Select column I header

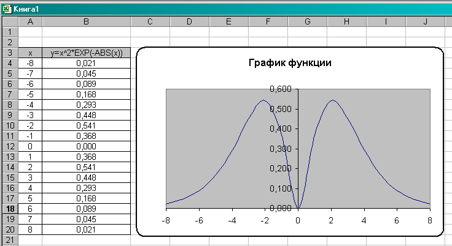[x=386, y=21]
